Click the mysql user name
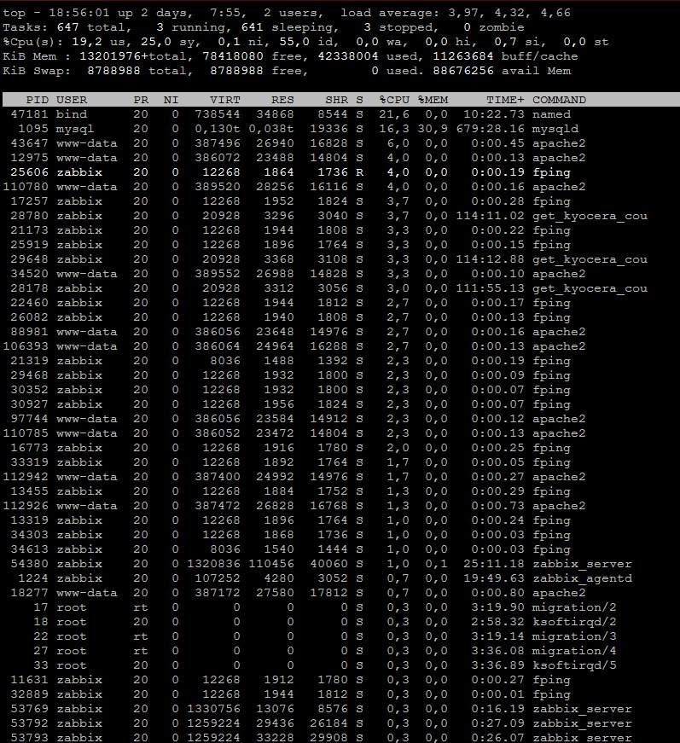 click(75, 129)
